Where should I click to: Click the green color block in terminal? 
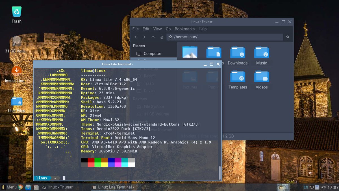click(98, 160)
